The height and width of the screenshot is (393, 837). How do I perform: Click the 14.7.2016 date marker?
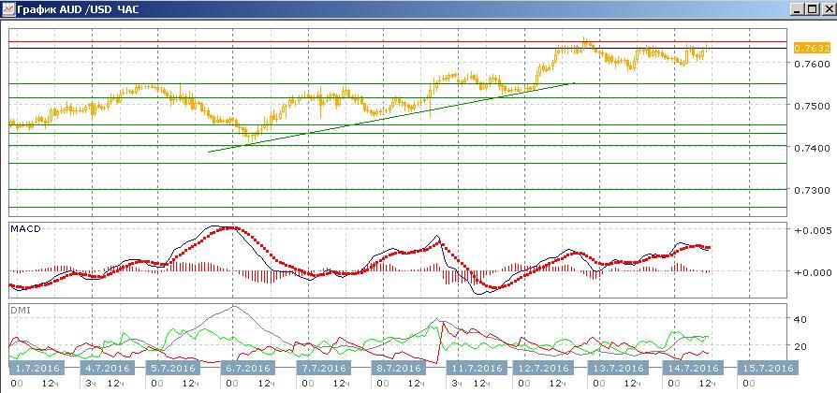(x=692, y=368)
